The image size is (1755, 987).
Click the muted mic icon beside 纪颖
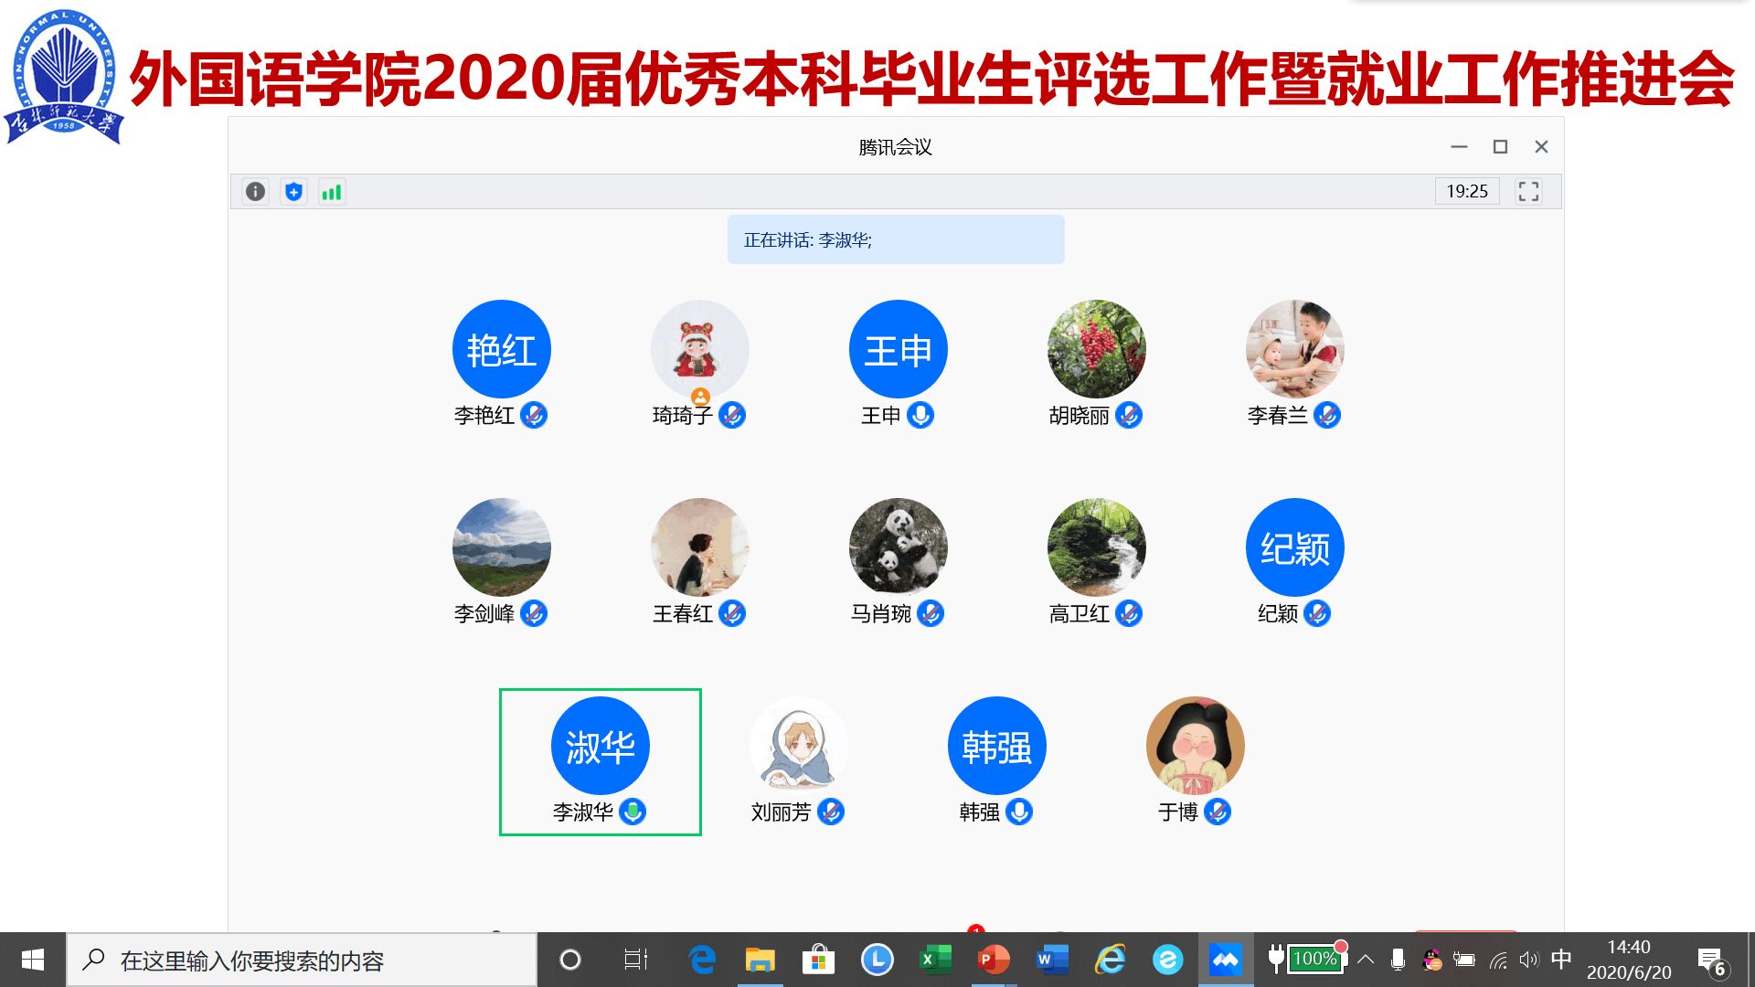click(x=1317, y=613)
